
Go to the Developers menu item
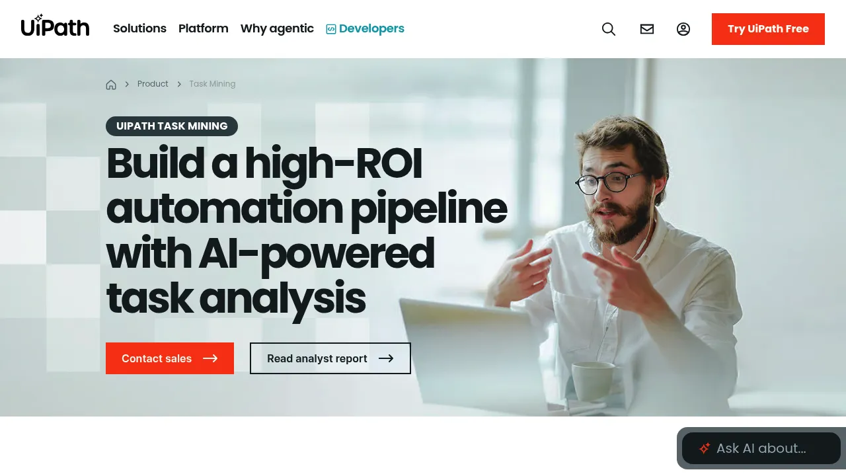(x=365, y=28)
